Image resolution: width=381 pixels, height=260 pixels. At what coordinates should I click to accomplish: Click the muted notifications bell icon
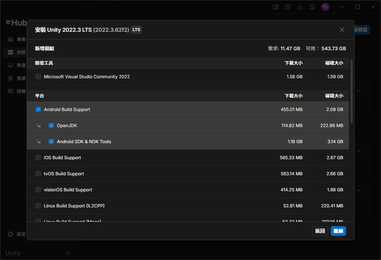coord(312,7)
